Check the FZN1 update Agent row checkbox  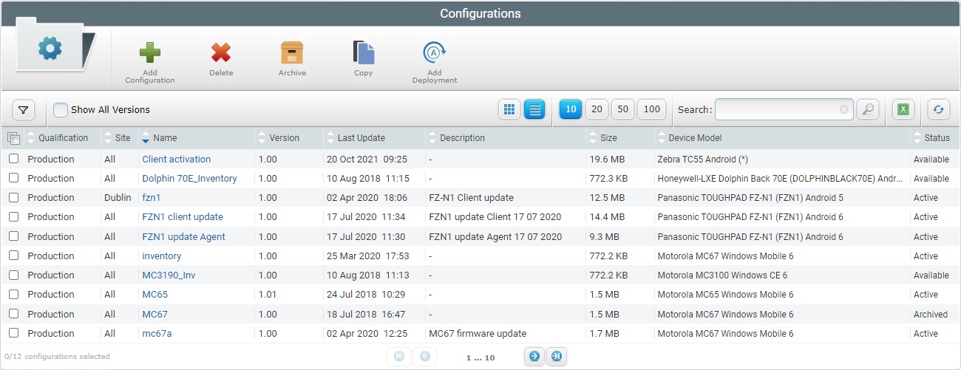[13, 236]
